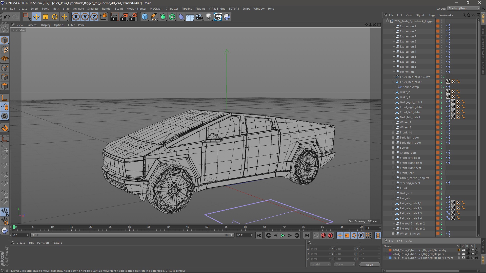Expand the Trunk_lid object in outliner
The height and width of the screenshot is (273, 486).
393,132
